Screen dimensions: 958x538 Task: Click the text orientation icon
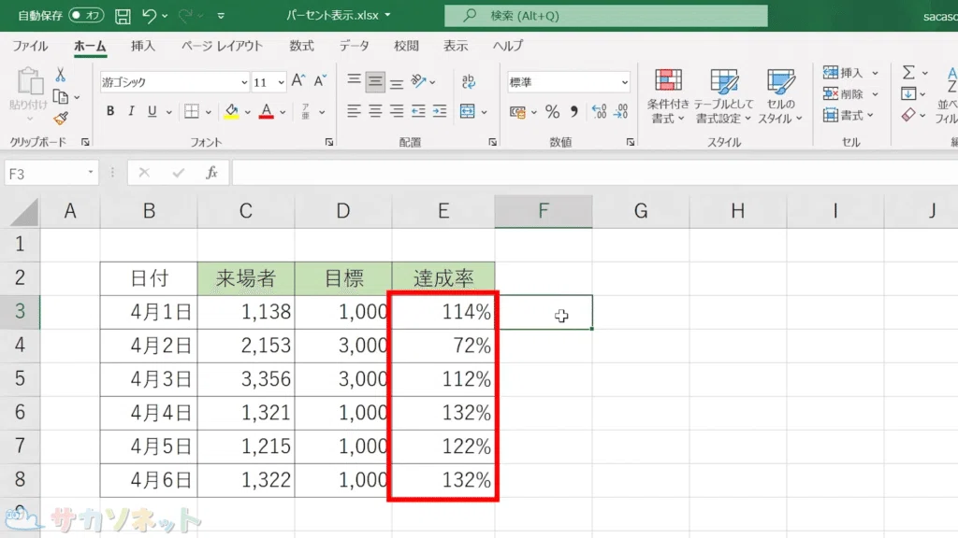418,81
